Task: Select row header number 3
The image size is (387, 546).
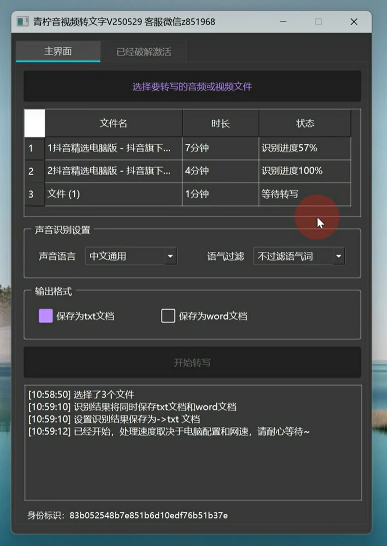Action: tap(34, 194)
